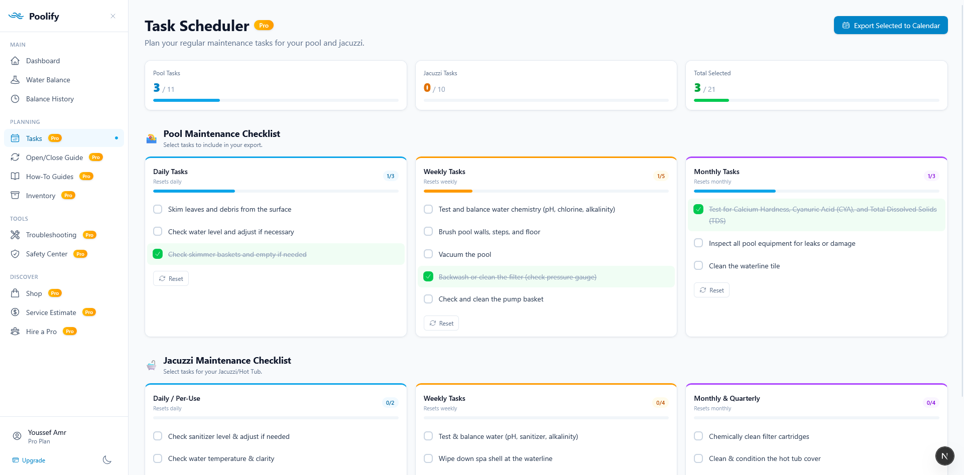Viewport: 964px width, 475px height.
Task: Open the Open/Close Guide page
Action: [64, 157]
